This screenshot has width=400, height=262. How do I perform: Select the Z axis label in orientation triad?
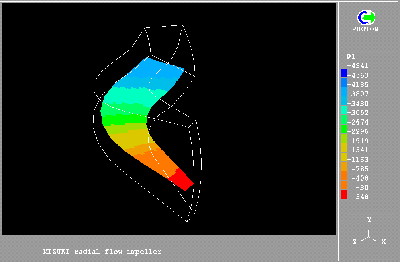355,241
